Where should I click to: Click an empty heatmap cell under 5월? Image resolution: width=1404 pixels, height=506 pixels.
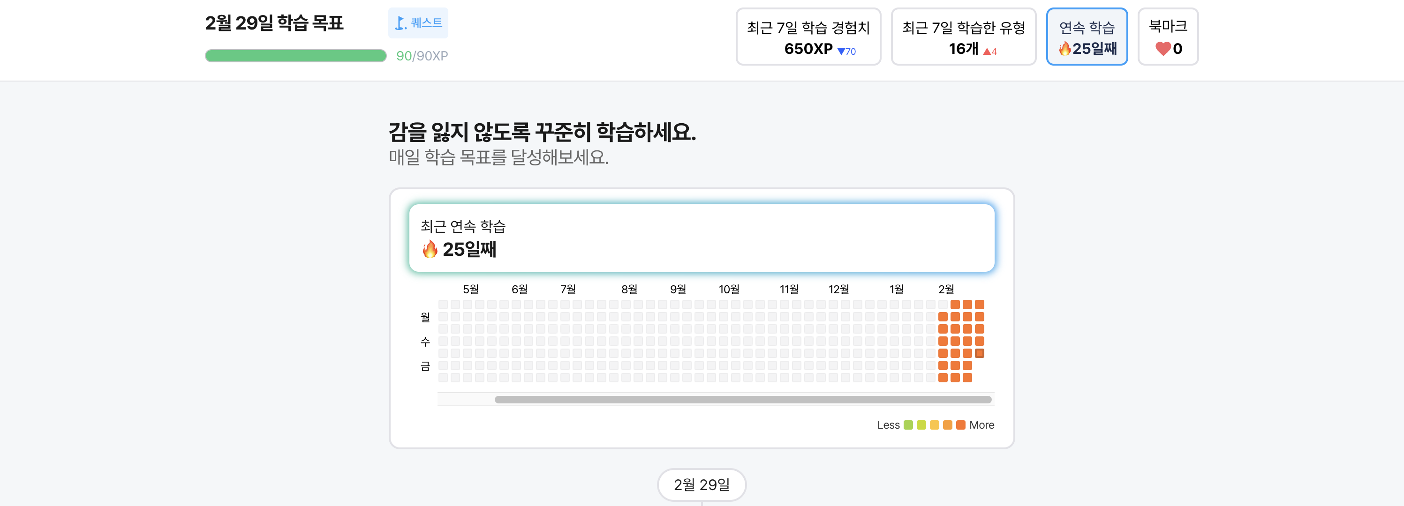[468, 329]
